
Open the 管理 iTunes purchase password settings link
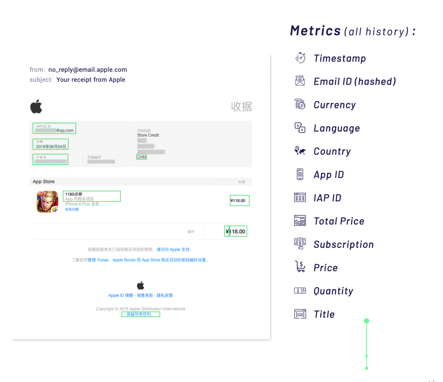pyautogui.click(x=147, y=260)
